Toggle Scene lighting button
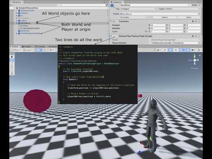Viewport: 212px width, 159px height. point(170,50)
